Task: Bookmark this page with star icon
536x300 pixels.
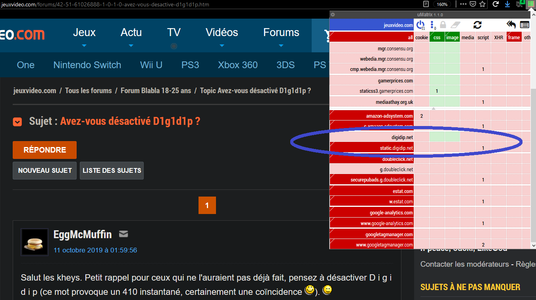Action: 482,4
